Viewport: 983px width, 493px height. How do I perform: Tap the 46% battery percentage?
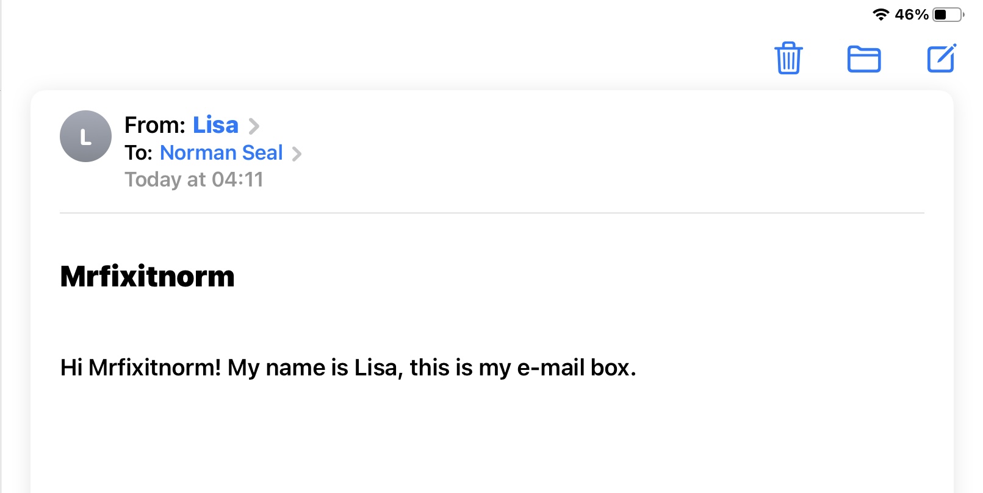pyautogui.click(x=912, y=14)
